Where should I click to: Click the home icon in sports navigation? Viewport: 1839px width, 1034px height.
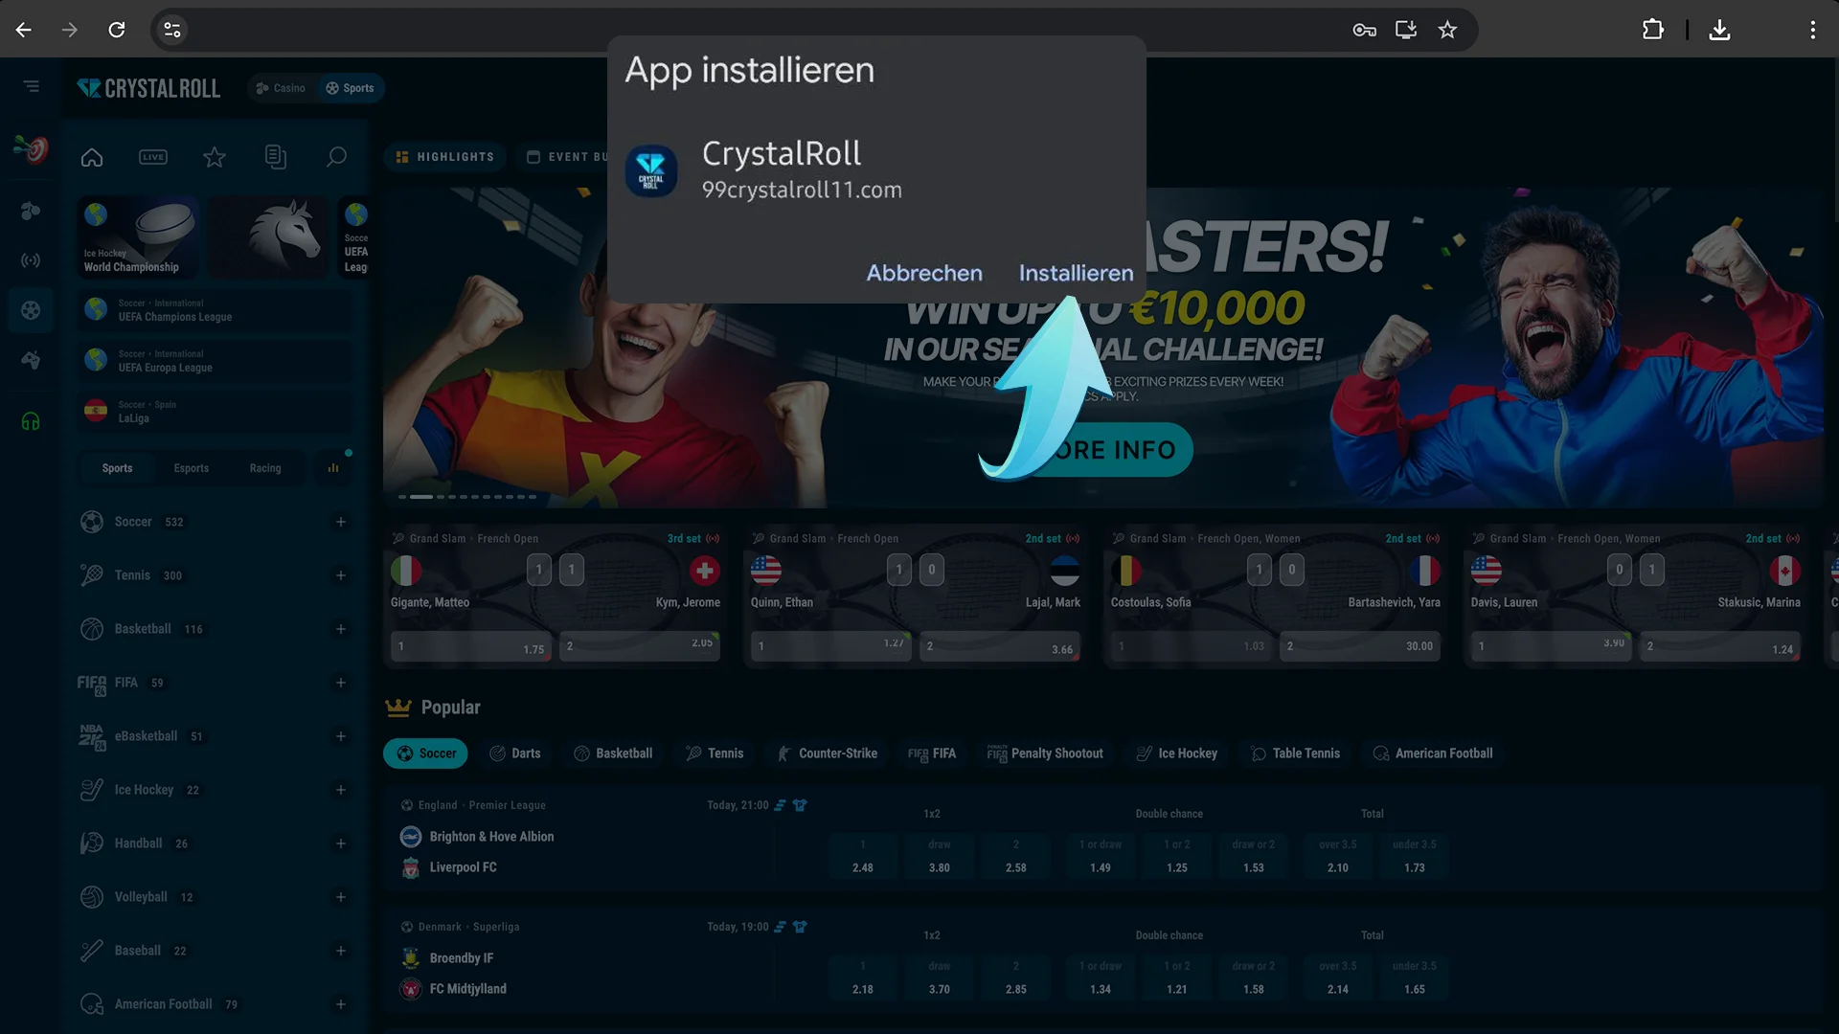(x=92, y=157)
